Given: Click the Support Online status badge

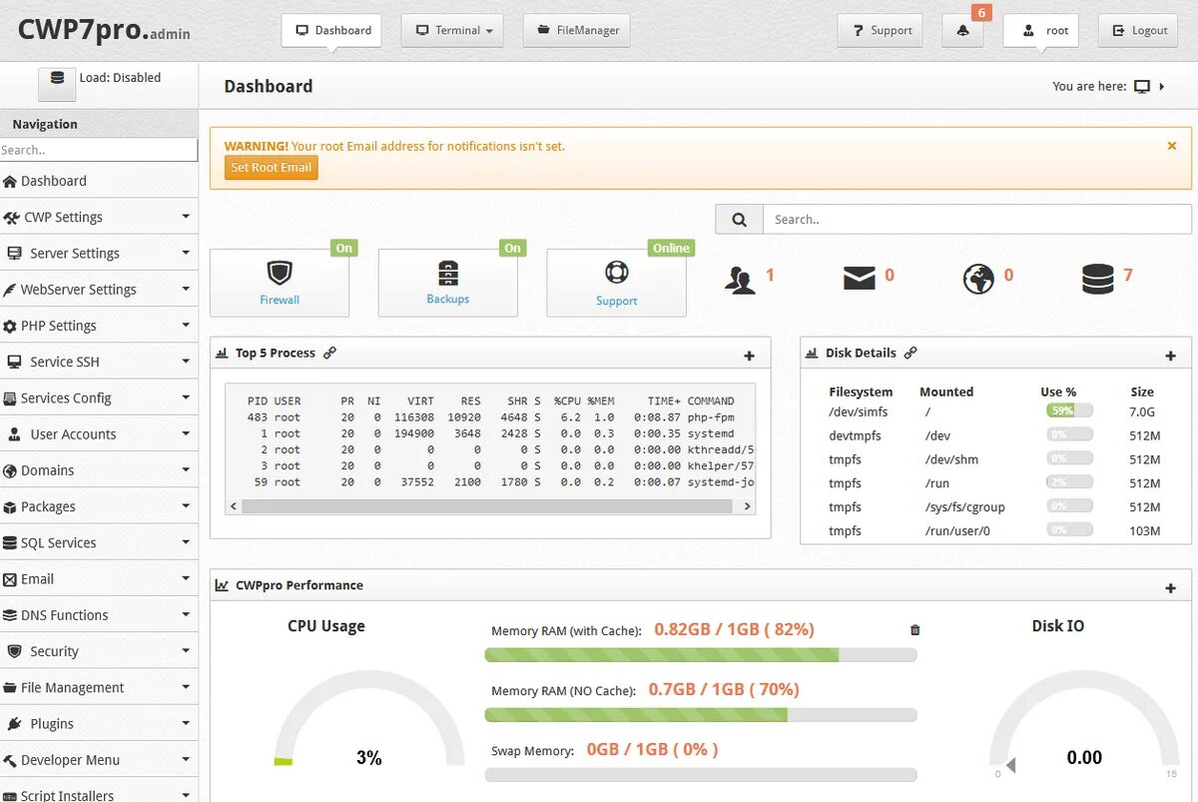Looking at the screenshot, I should tap(671, 248).
